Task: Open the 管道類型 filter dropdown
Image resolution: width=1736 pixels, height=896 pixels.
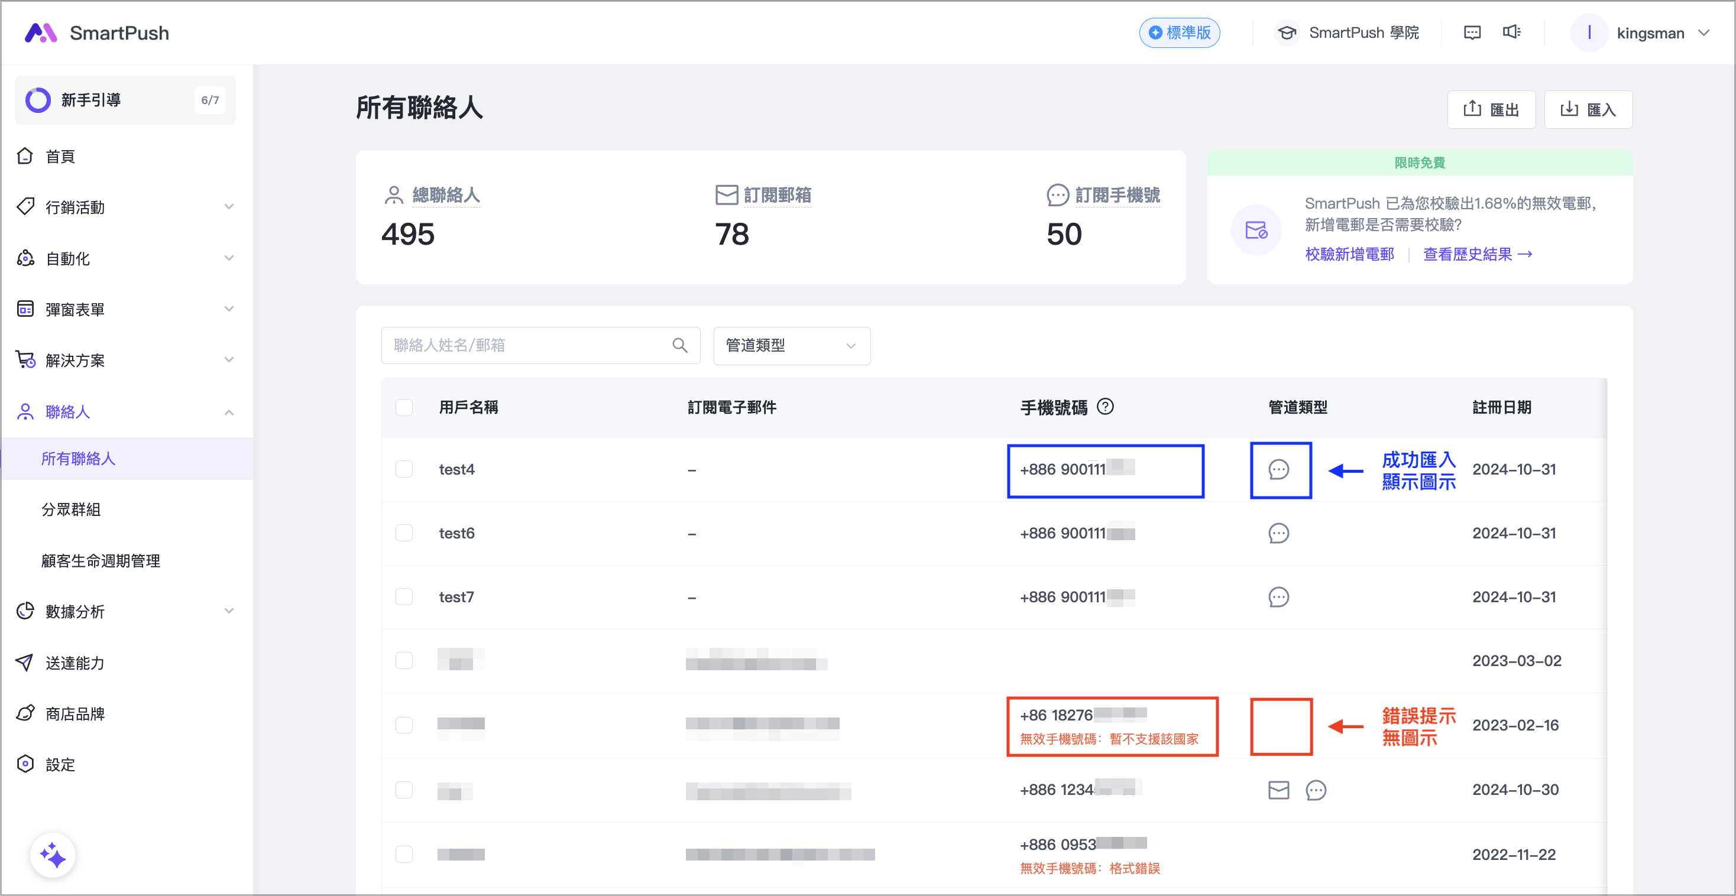Action: click(x=791, y=346)
